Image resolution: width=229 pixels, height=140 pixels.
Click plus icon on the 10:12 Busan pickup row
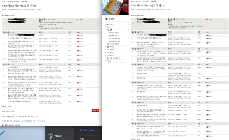pyautogui.click(x=78, y=102)
